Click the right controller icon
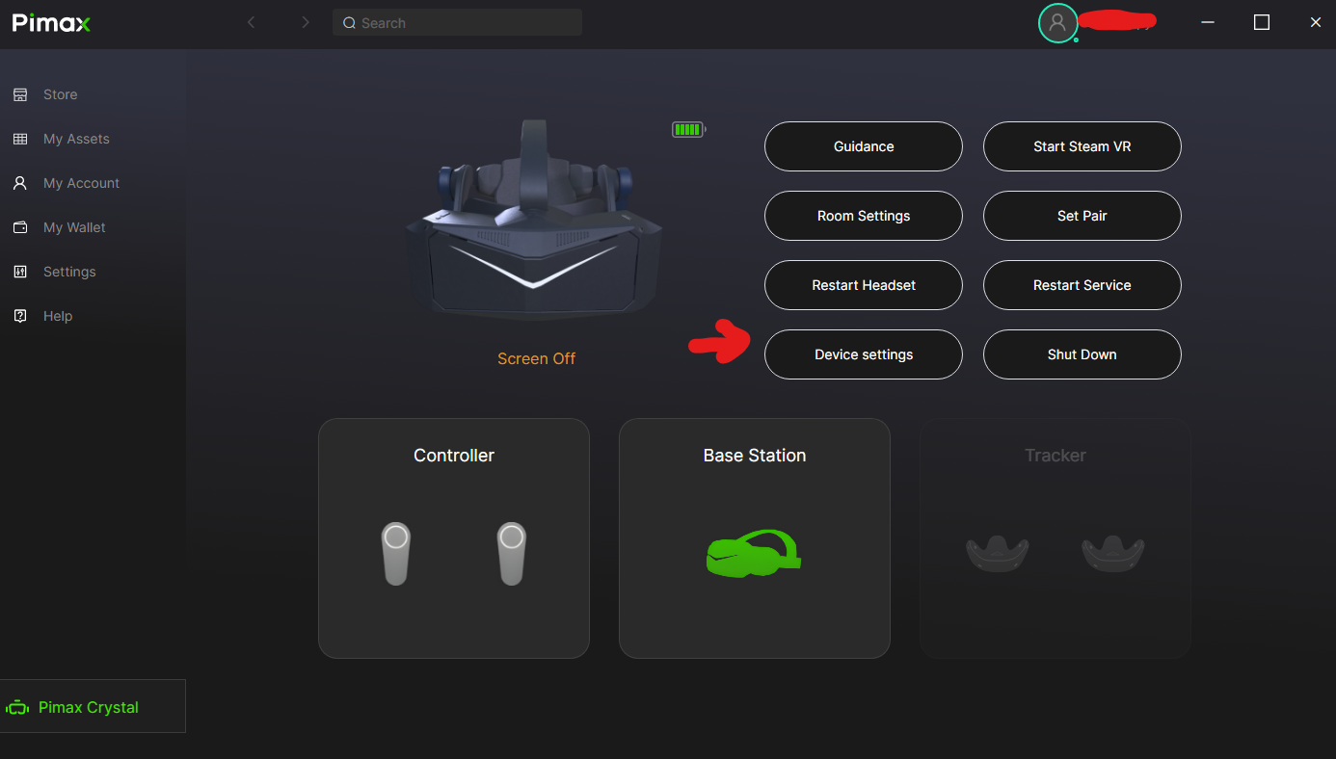Viewport: 1336px width, 759px height. [x=512, y=553]
